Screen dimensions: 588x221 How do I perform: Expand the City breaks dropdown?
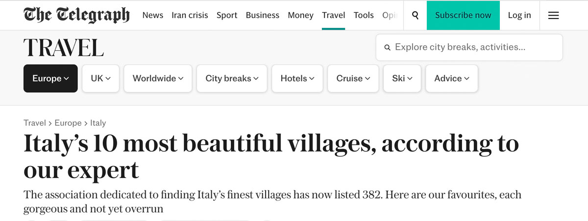point(232,78)
